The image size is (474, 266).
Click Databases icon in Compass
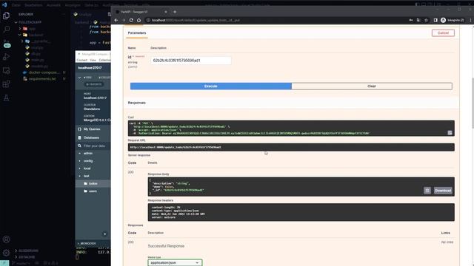point(79,137)
